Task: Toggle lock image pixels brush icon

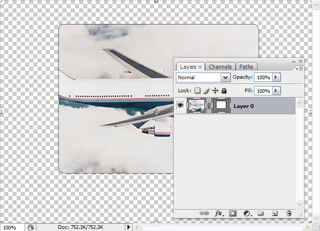Action: [x=206, y=91]
